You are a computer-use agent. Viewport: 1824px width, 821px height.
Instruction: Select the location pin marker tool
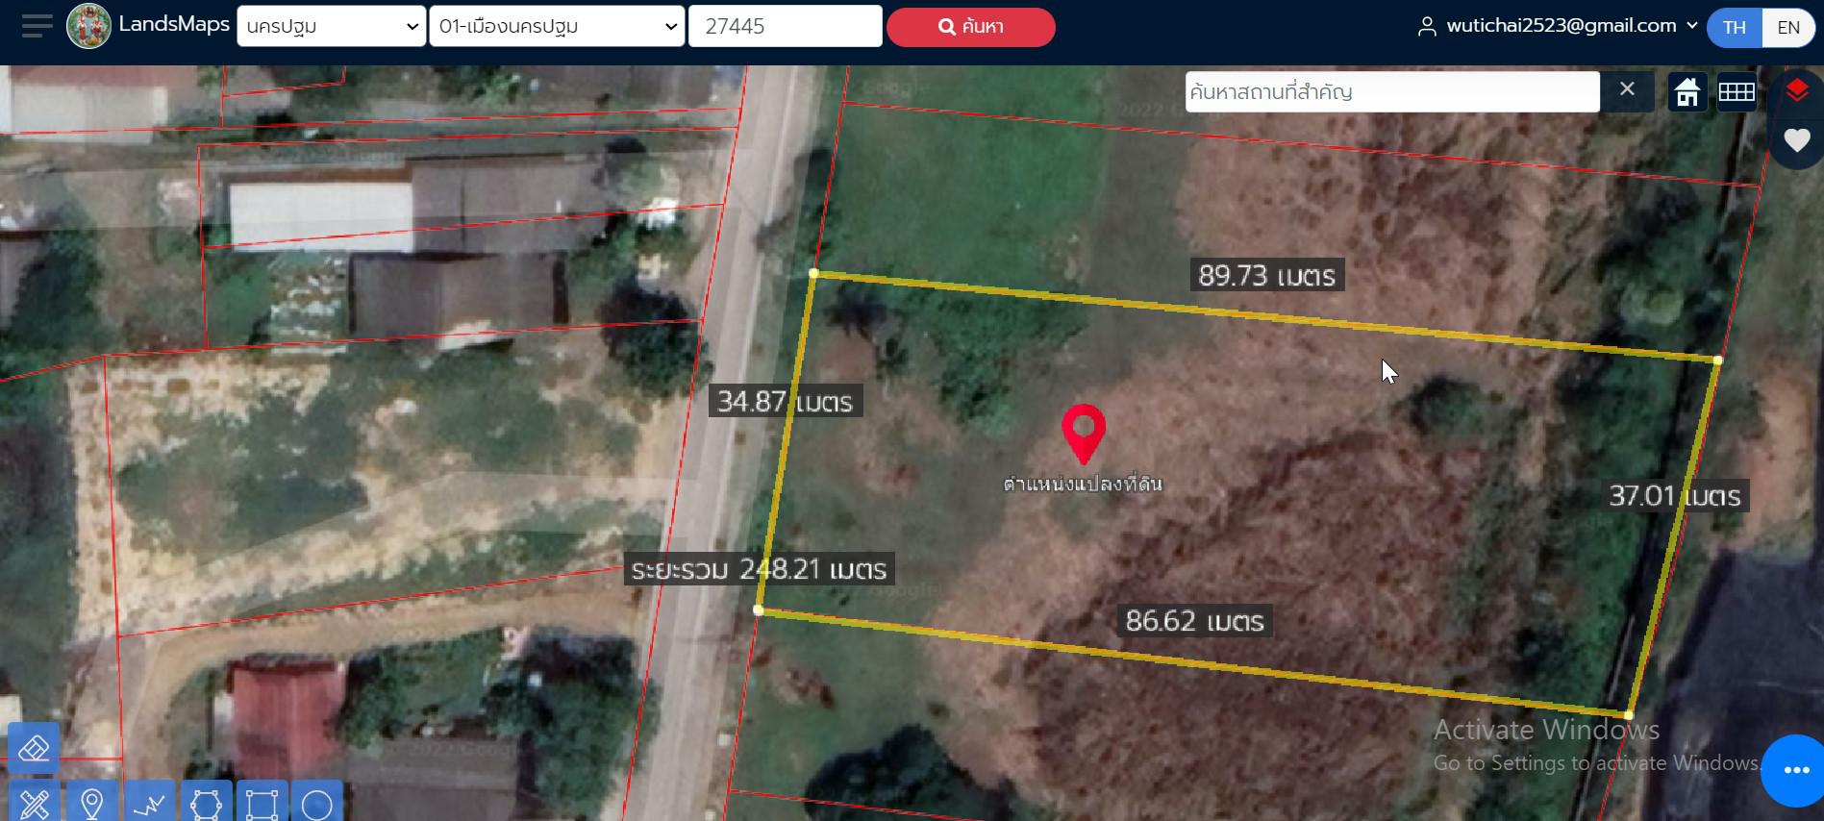pyautogui.click(x=92, y=803)
